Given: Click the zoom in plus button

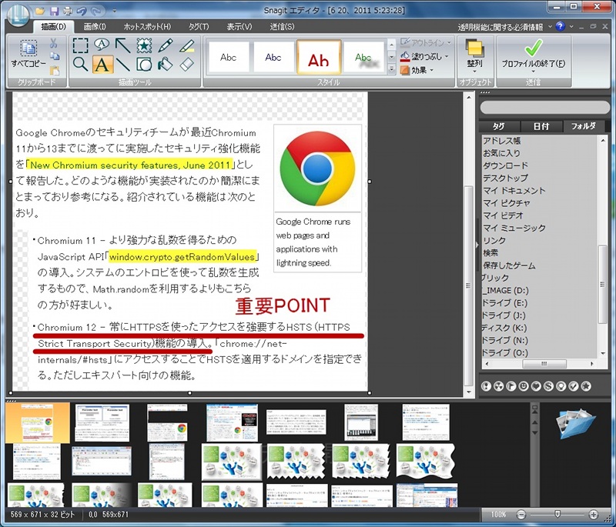Looking at the screenshot, I should [x=593, y=514].
